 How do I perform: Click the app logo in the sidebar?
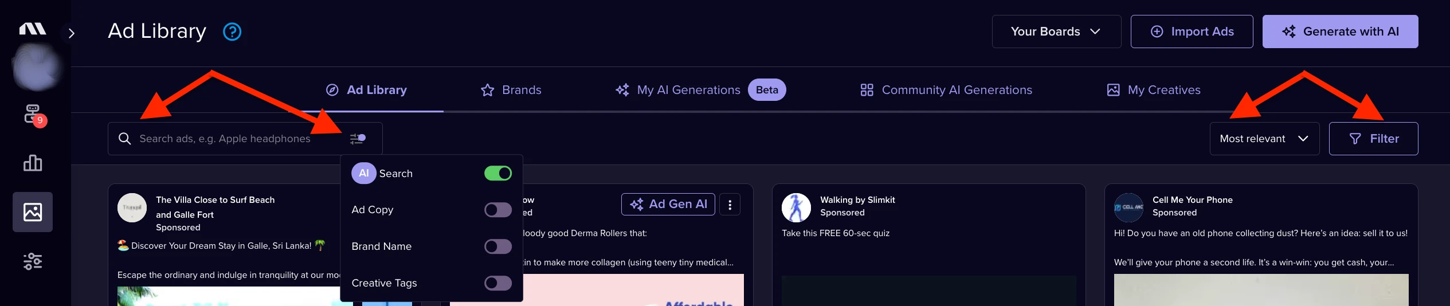[x=33, y=29]
